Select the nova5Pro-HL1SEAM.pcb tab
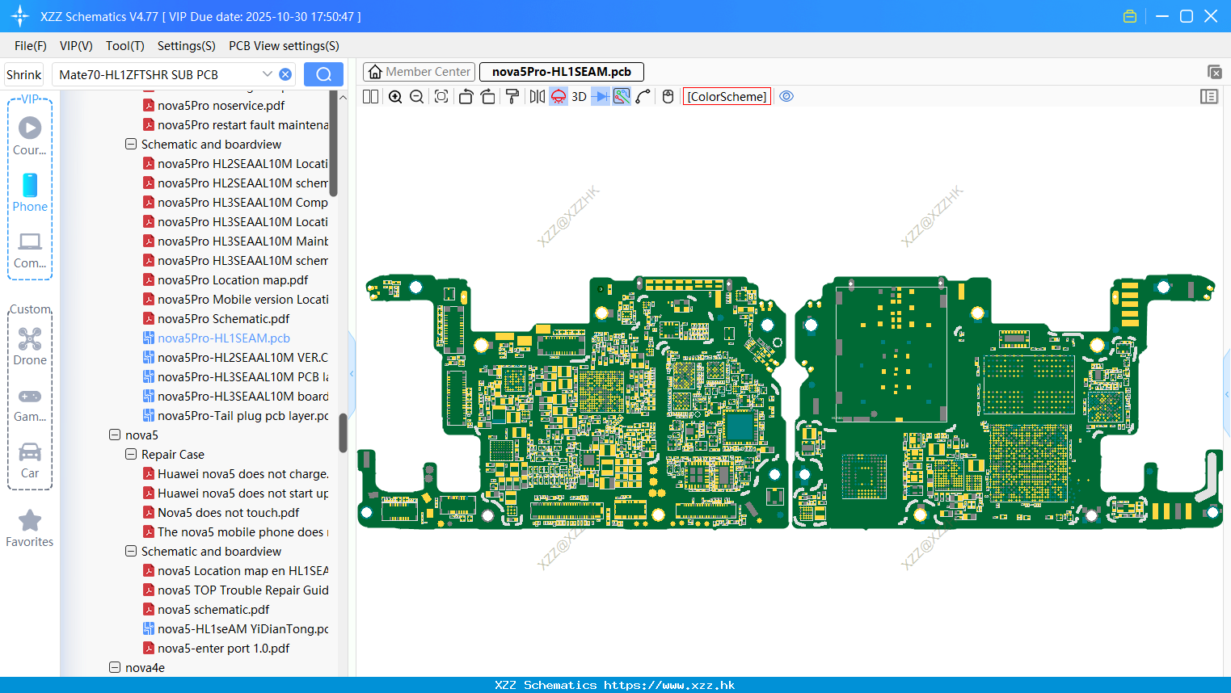This screenshot has width=1231, height=693. pyautogui.click(x=562, y=72)
